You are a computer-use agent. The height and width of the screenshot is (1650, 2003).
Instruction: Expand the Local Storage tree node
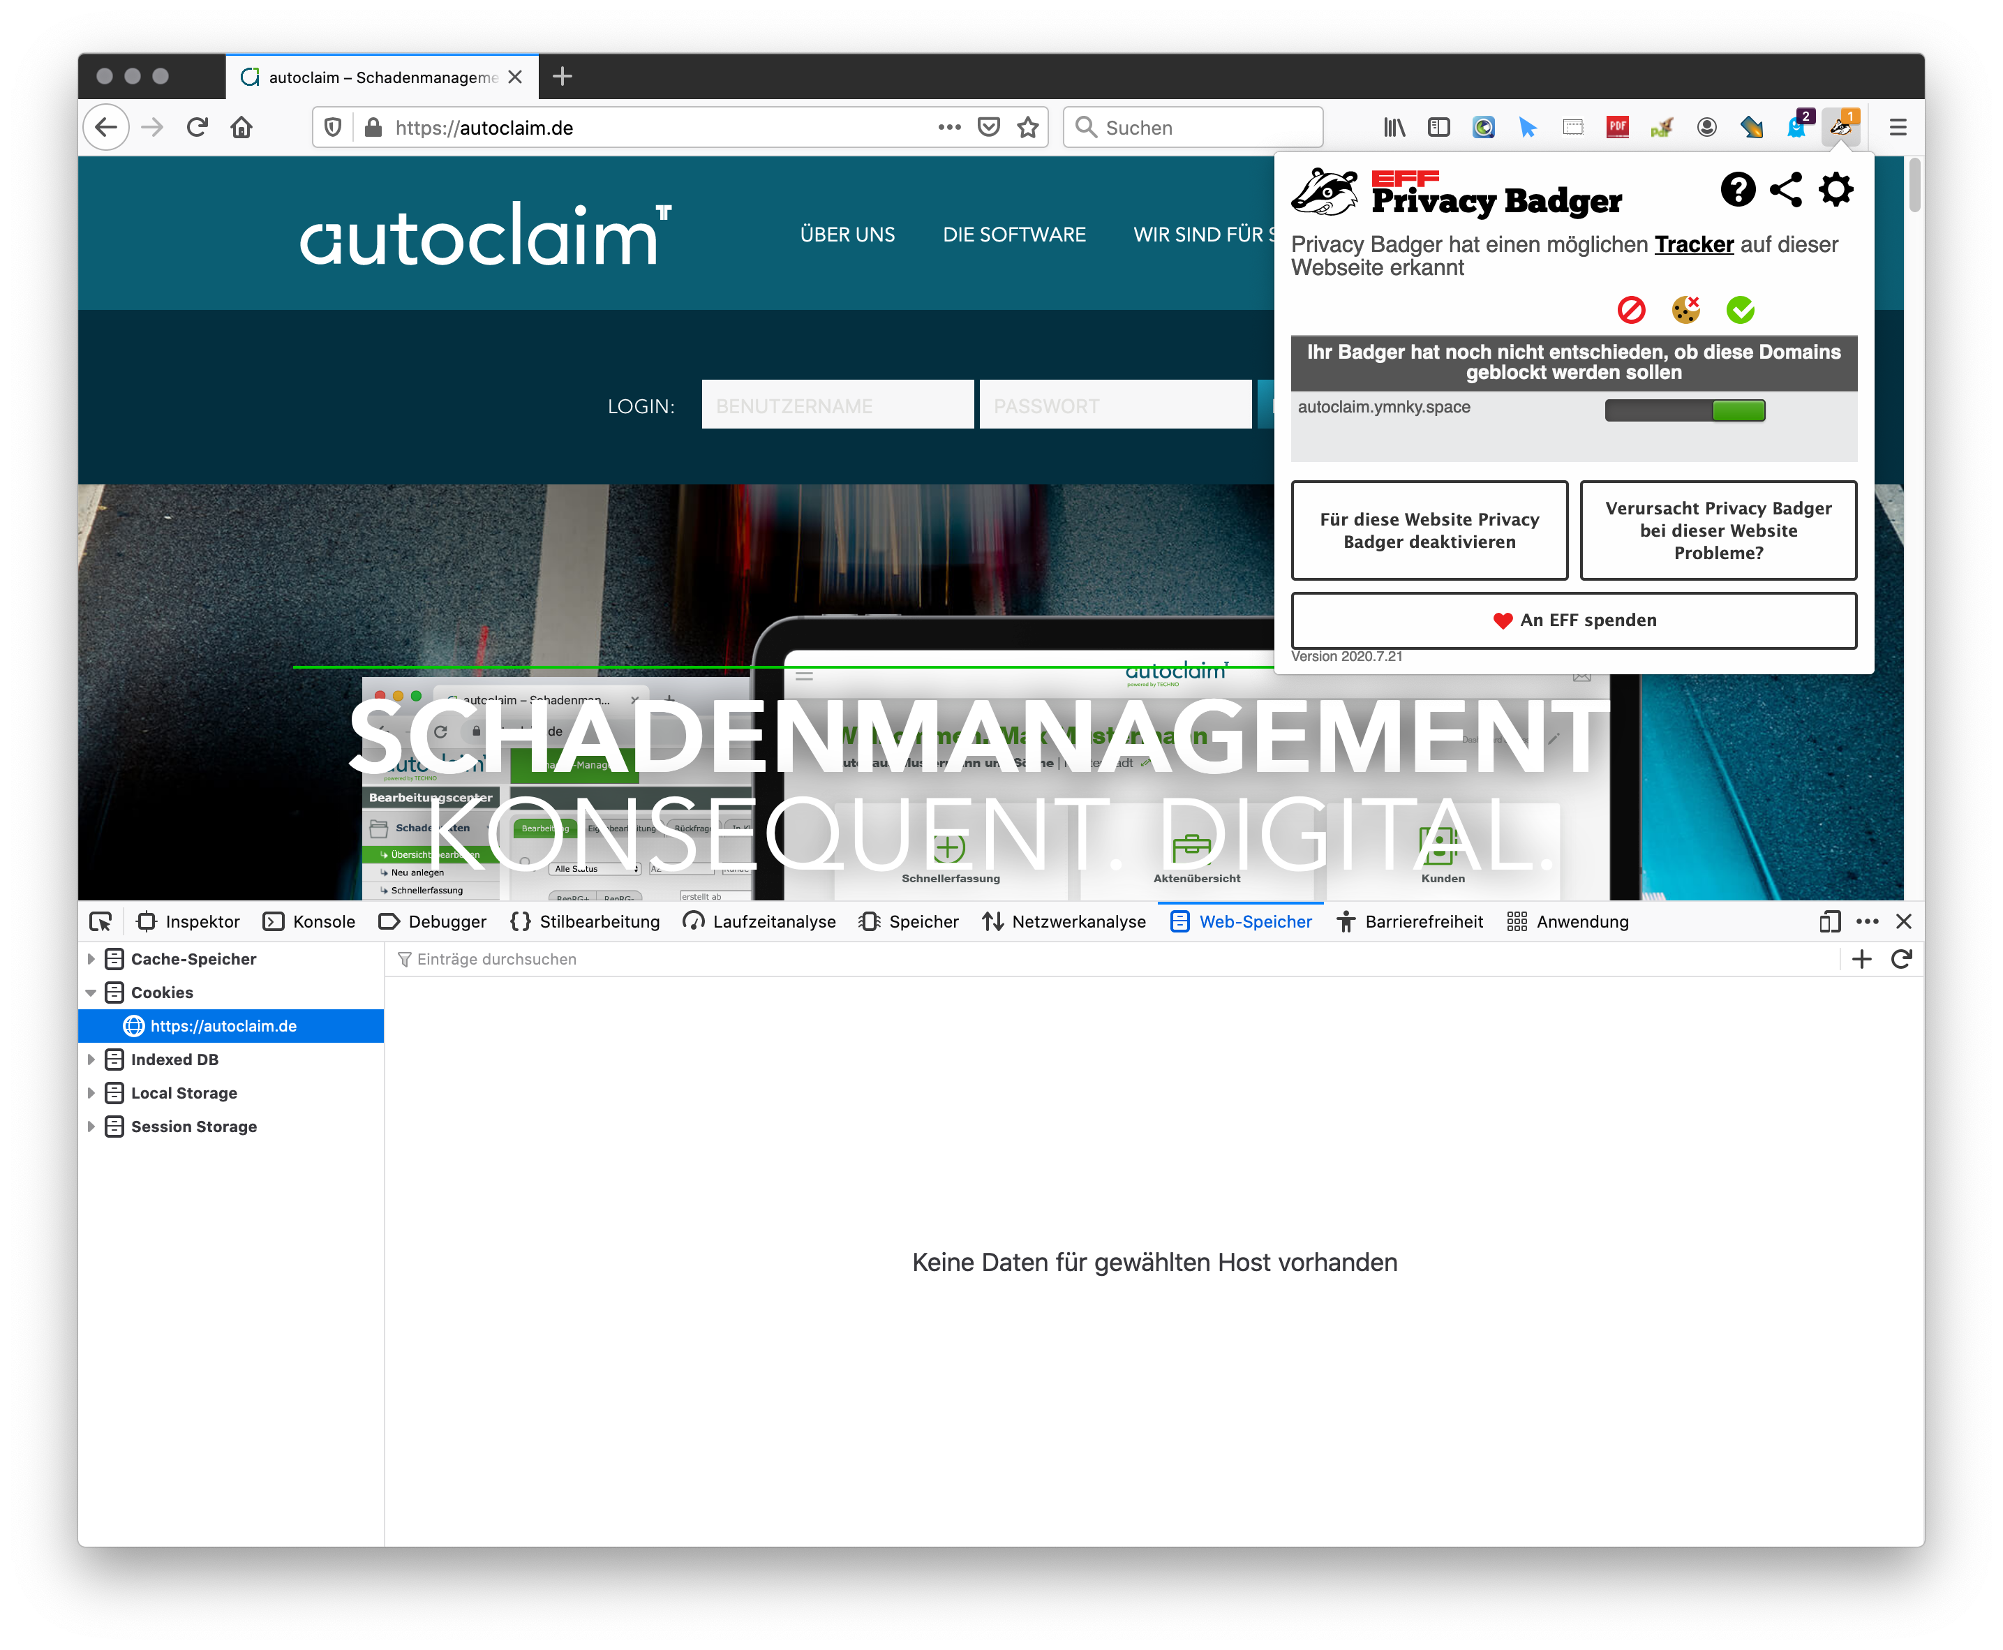click(91, 1093)
